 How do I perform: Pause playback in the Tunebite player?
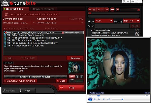[x=103, y=10]
